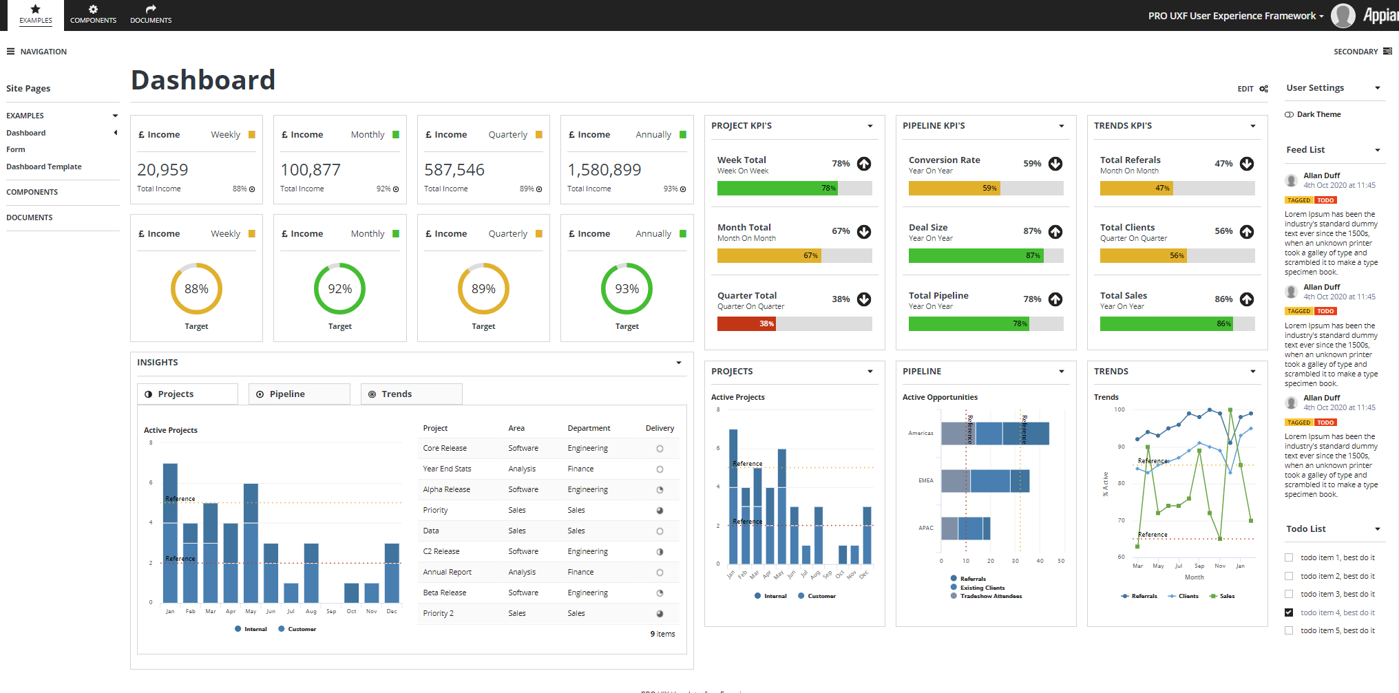Open the Dashboard Template page
The height and width of the screenshot is (693, 1399).
tap(43, 167)
